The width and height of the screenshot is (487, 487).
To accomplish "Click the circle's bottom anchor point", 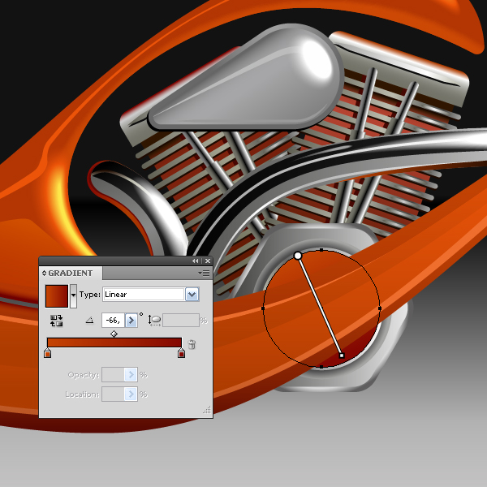I will point(321,367).
